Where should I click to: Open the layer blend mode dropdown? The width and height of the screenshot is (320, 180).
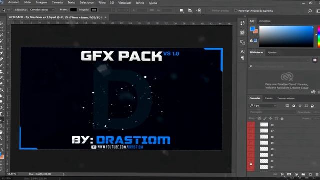272,112
